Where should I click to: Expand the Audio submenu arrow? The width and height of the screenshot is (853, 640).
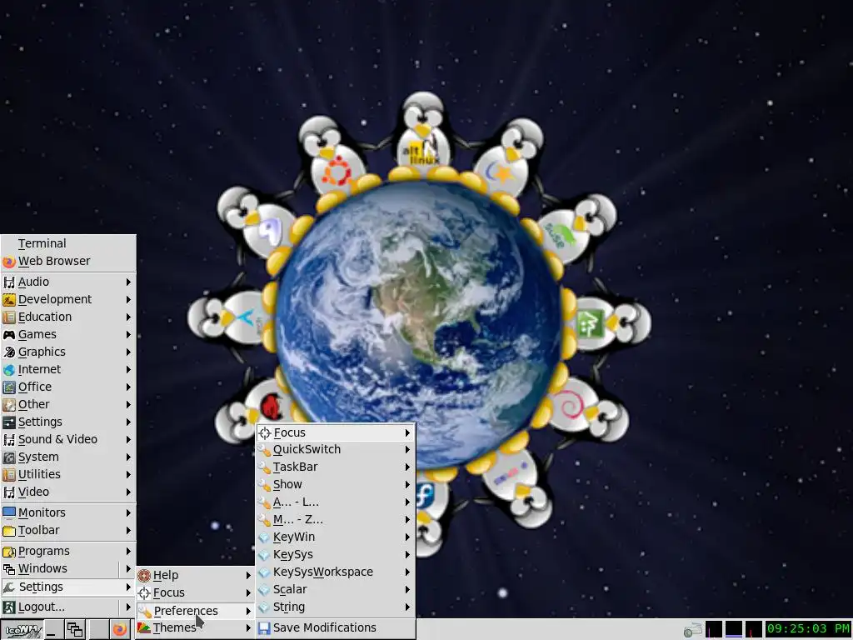[128, 282]
